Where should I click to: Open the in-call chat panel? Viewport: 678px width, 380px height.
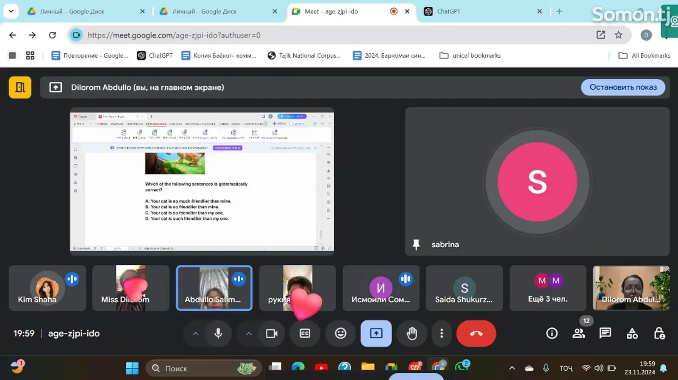(605, 333)
